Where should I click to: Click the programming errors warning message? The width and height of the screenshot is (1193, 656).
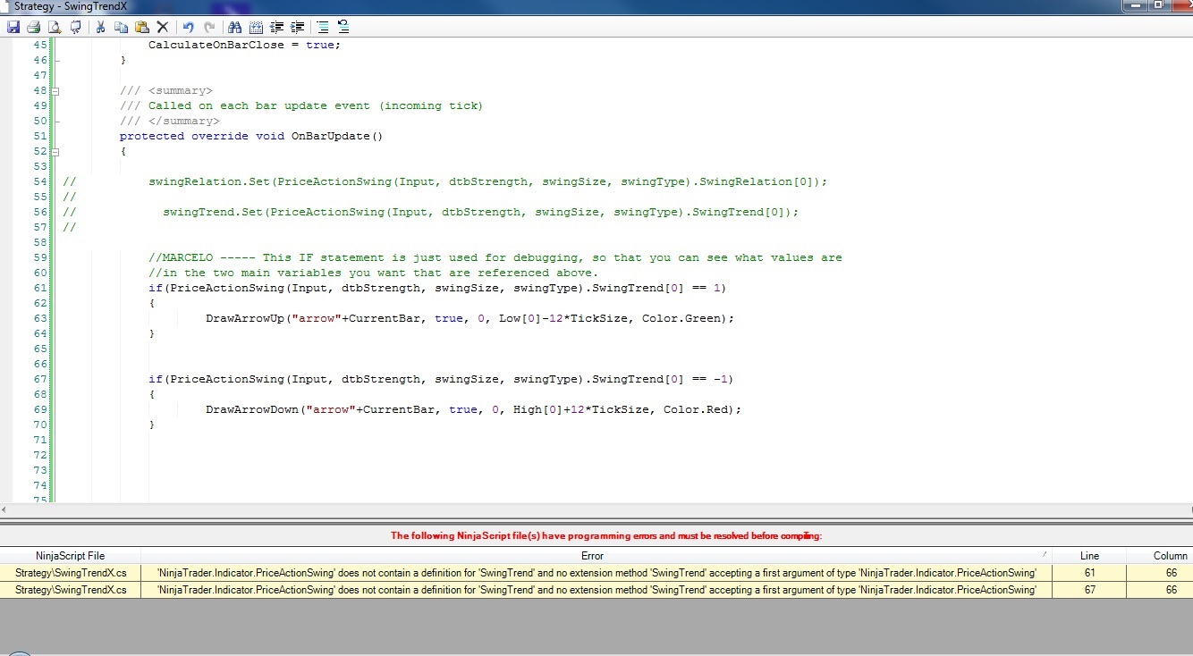coord(606,536)
